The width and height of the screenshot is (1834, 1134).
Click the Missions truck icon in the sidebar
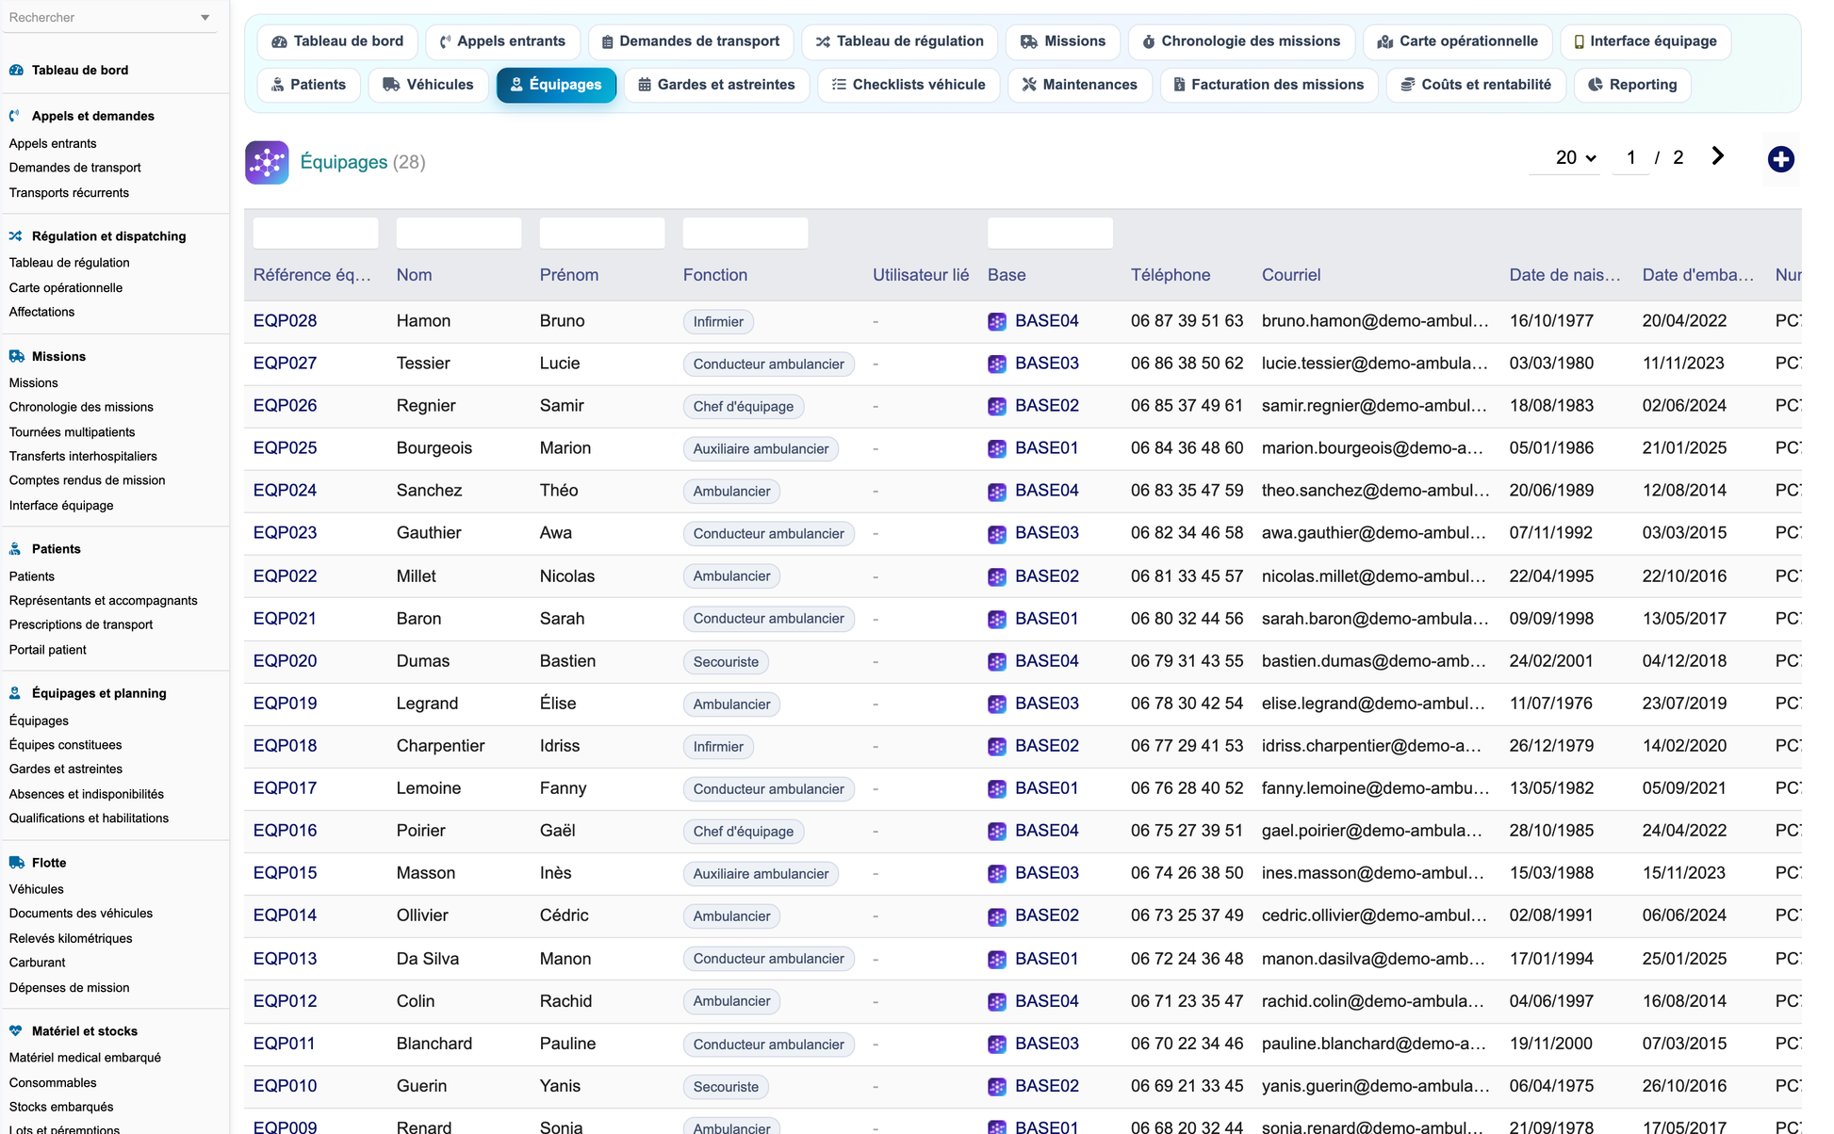click(x=16, y=356)
